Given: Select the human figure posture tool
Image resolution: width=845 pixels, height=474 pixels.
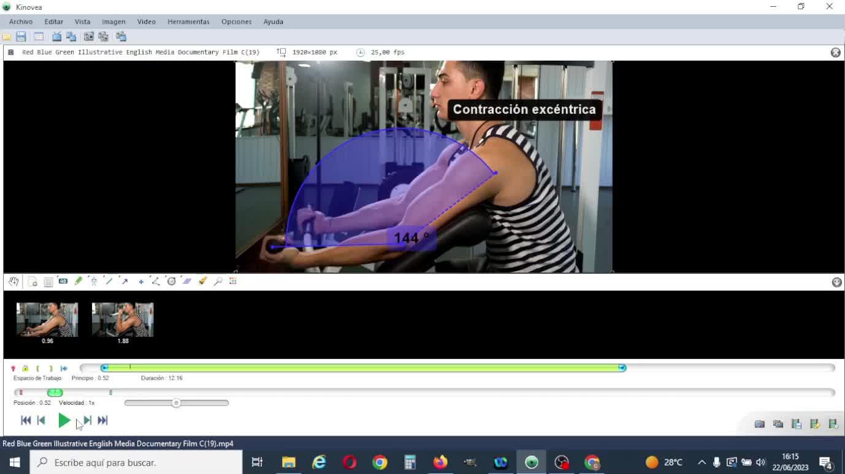Looking at the screenshot, I should 94,281.
